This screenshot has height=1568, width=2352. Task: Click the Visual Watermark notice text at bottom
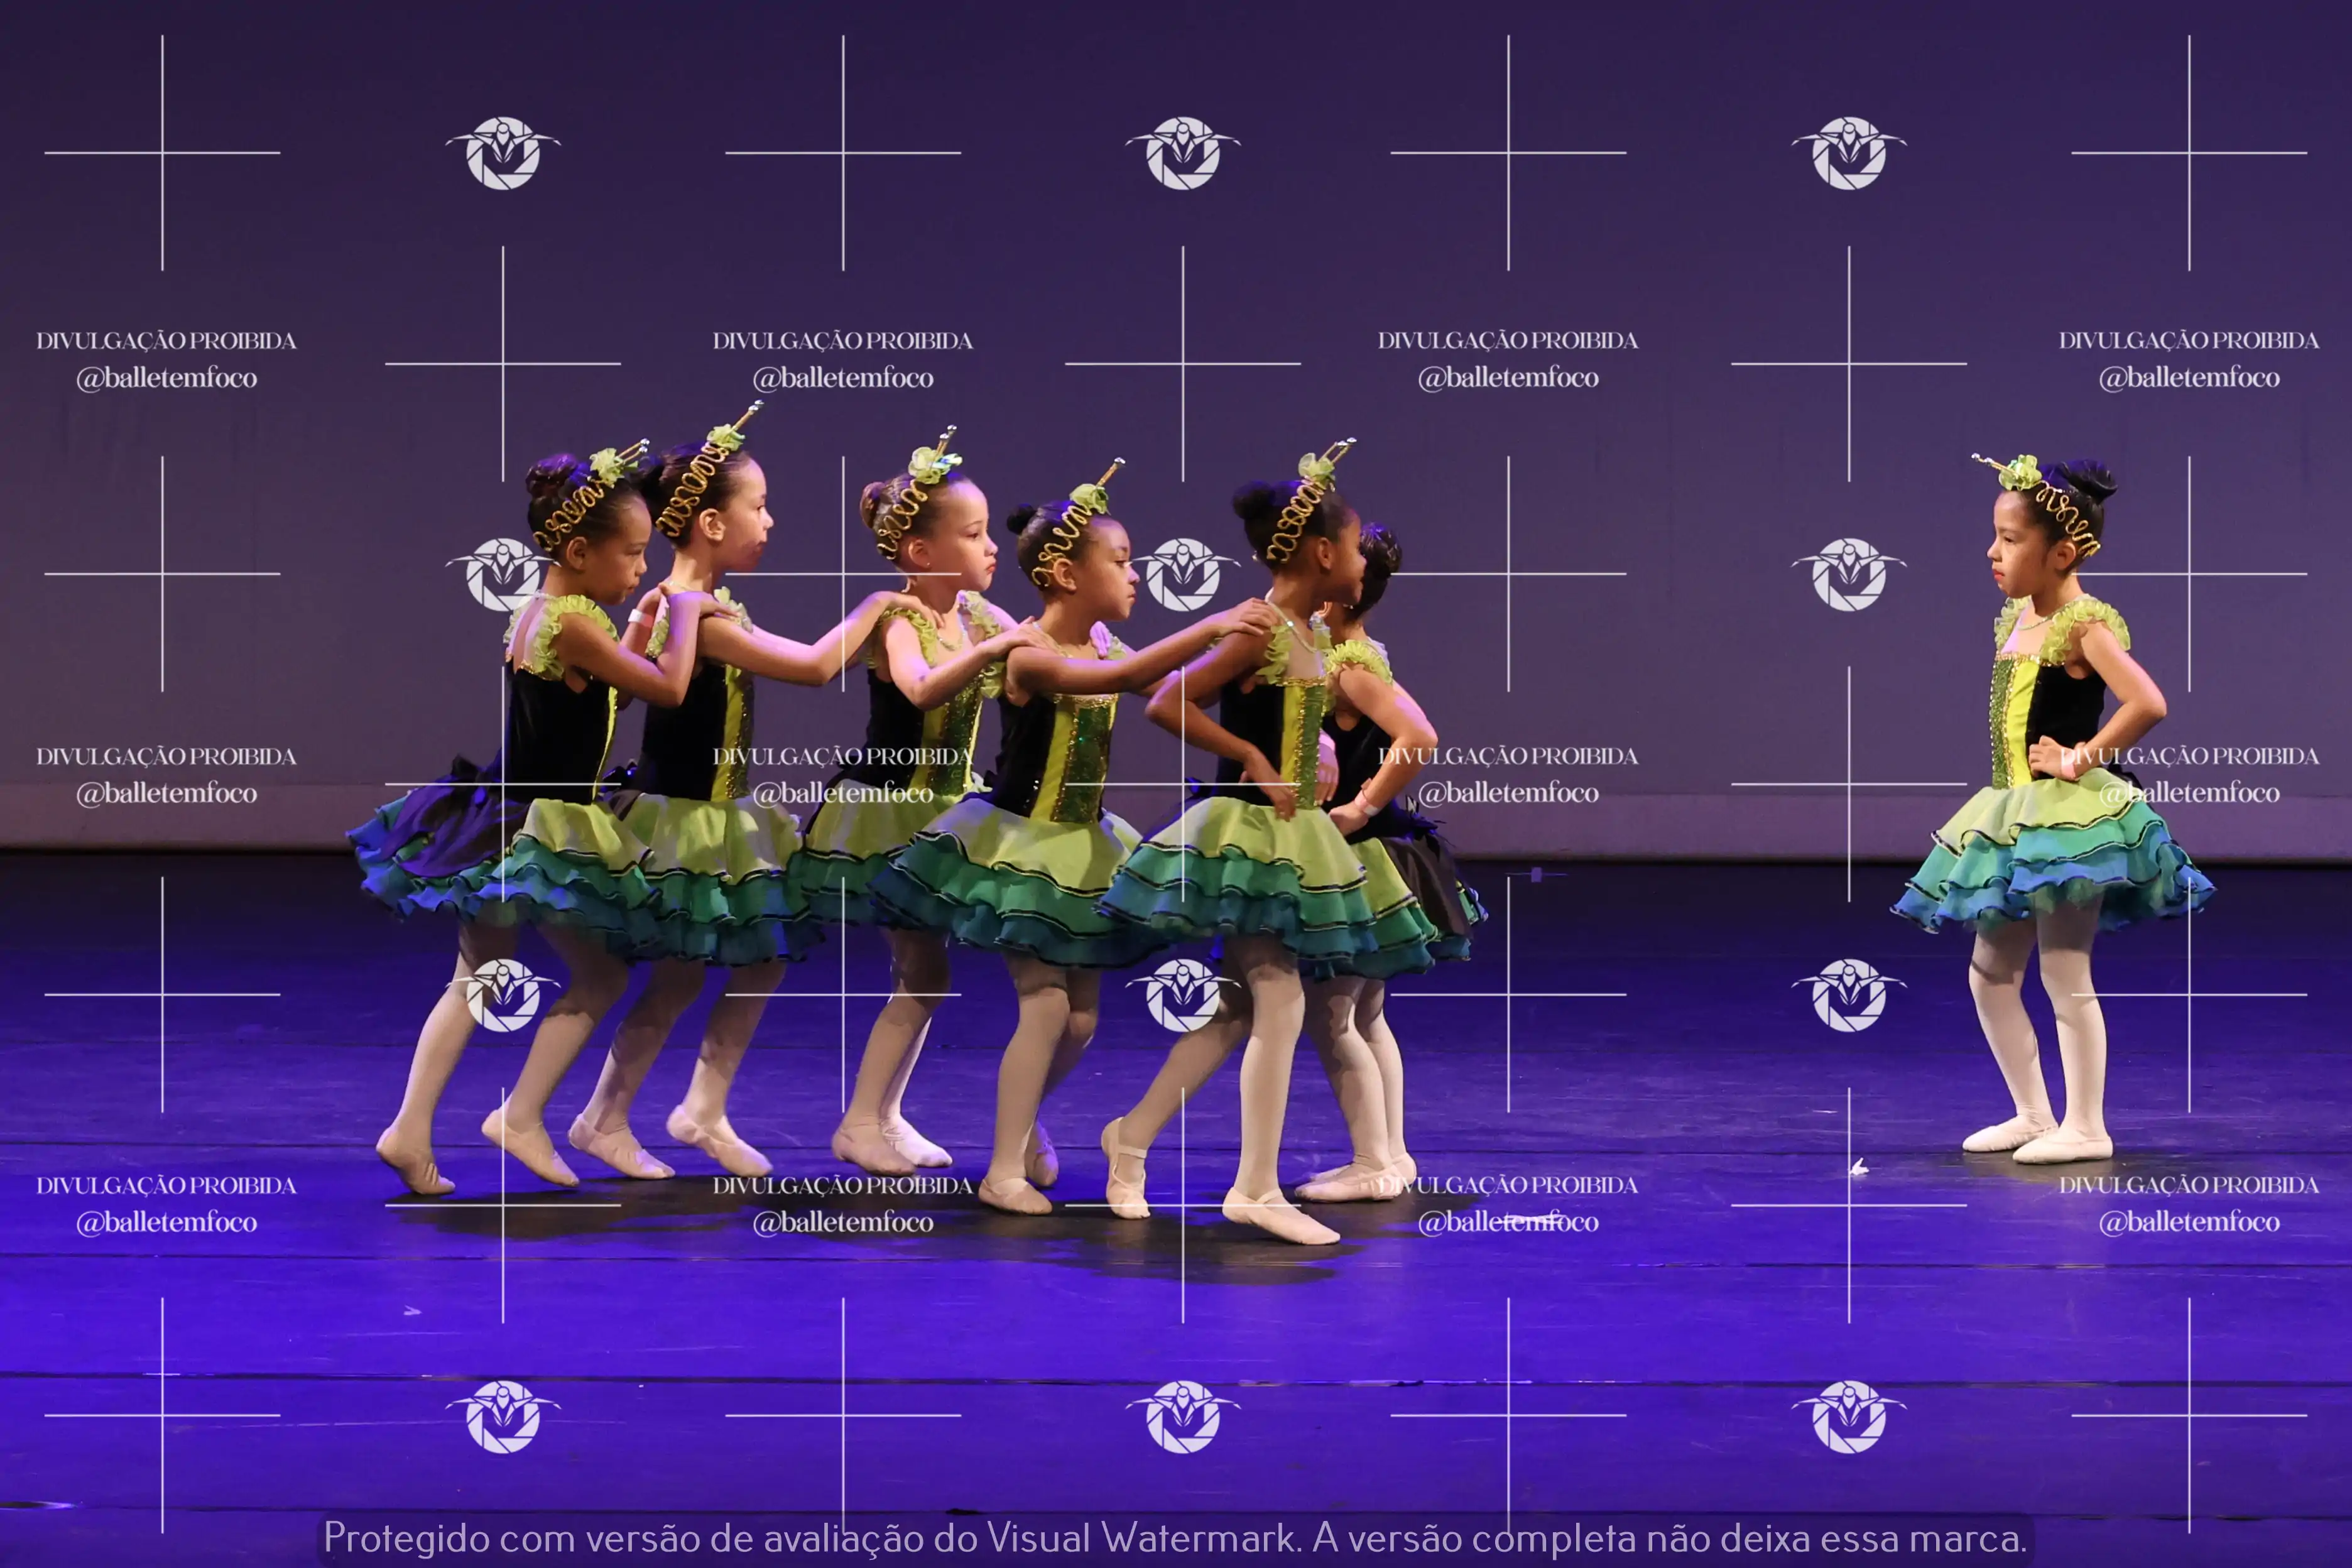[1175, 1538]
